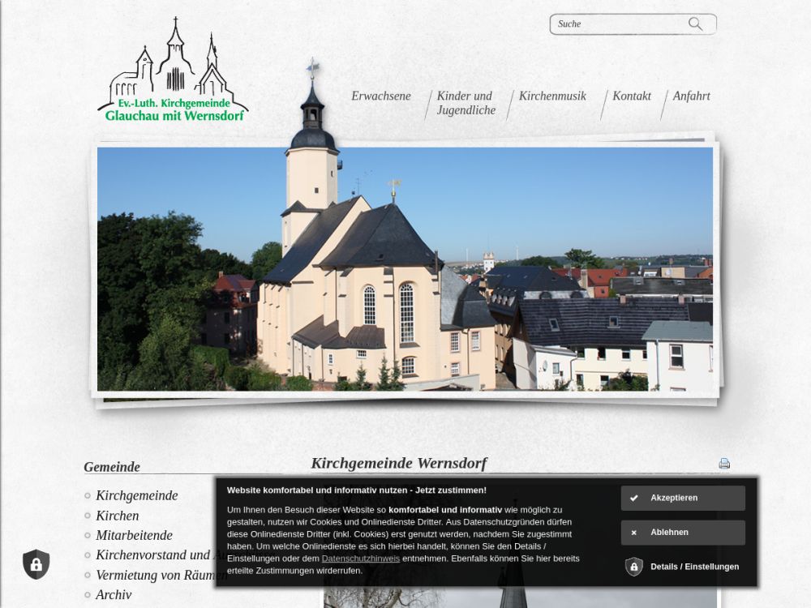Click the checkmark icon on Akzeptieren
The image size is (811, 608).
(634, 498)
